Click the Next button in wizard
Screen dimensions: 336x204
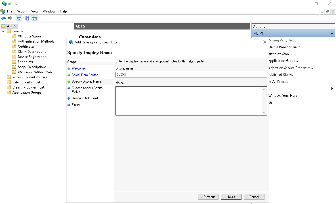point(231,197)
